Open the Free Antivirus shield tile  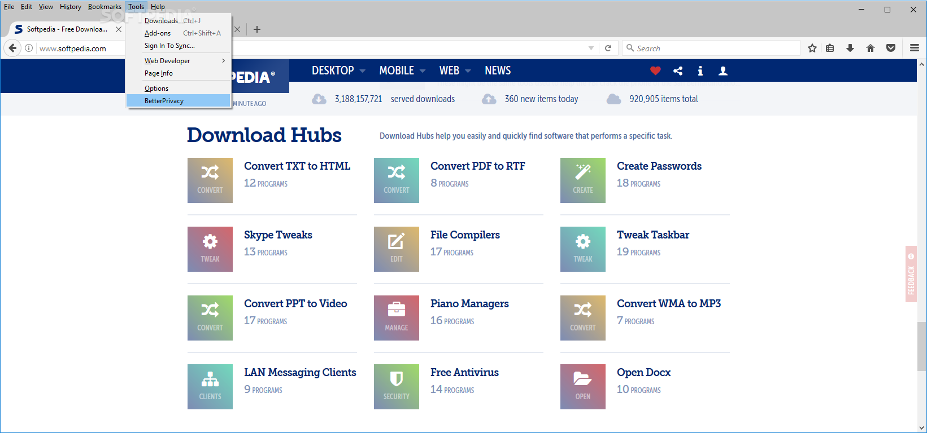397,387
